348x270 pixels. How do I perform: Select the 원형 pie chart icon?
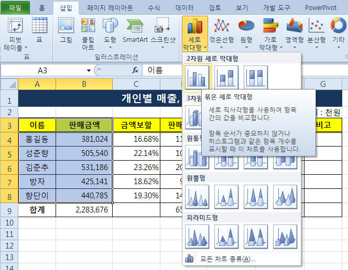(x=245, y=26)
